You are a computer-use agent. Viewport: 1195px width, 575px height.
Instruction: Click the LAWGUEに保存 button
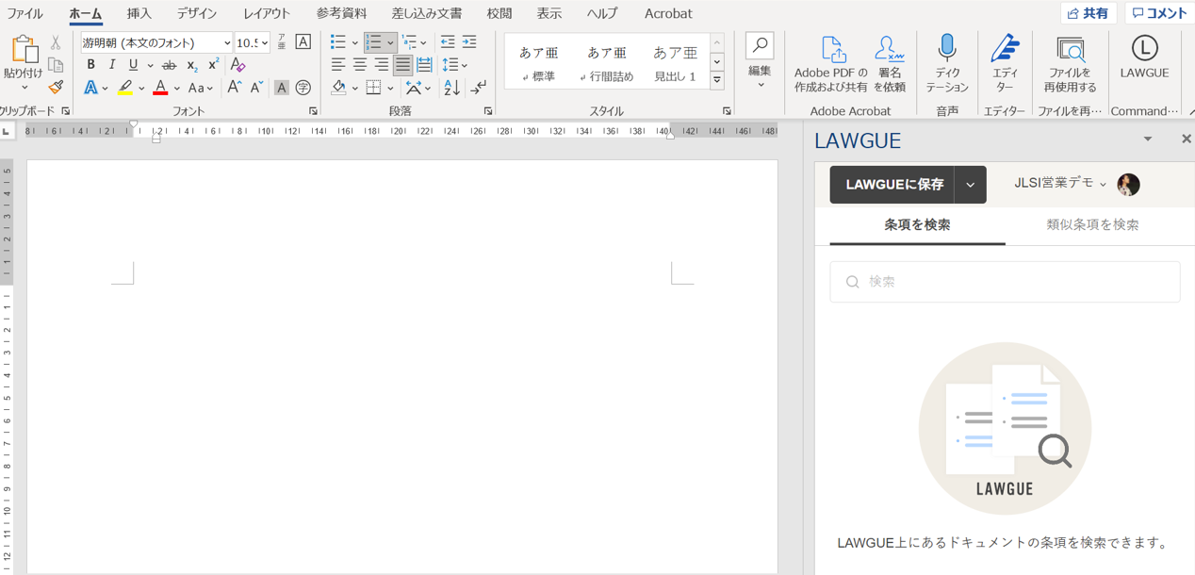click(x=893, y=185)
